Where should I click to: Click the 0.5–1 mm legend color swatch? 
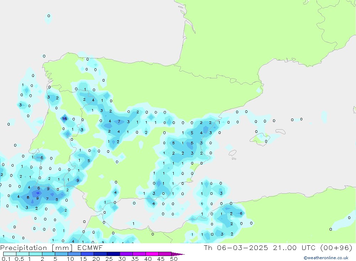(x=23, y=254)
